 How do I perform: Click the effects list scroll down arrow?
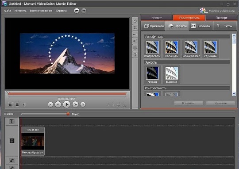point(234,93)
